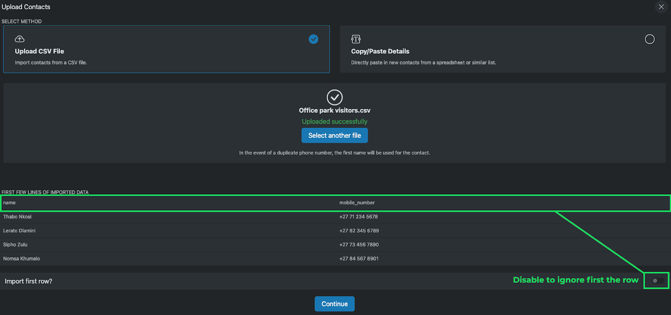Click the Import first row? label

tap(29, 281)
